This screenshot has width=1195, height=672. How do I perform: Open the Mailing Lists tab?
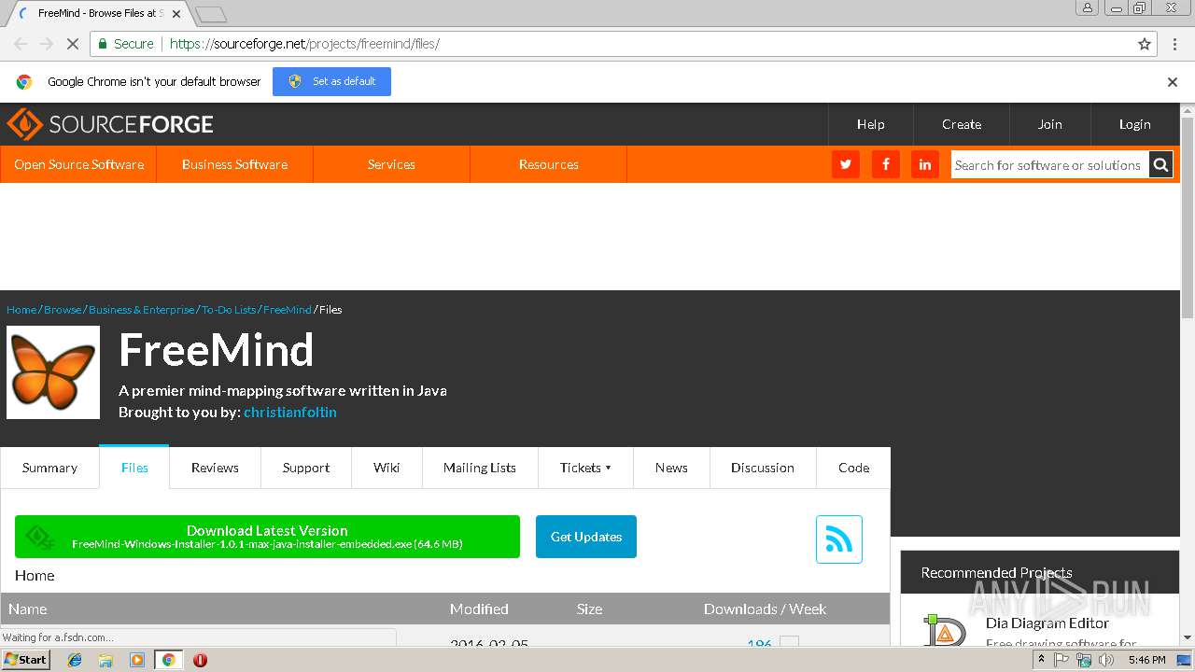480,468
